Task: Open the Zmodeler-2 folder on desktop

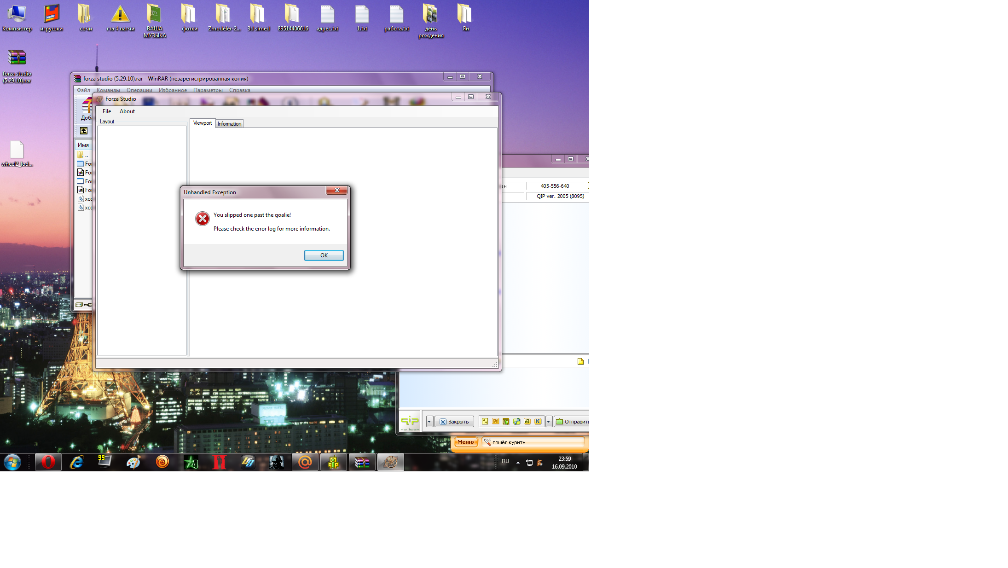Action: 224,18
